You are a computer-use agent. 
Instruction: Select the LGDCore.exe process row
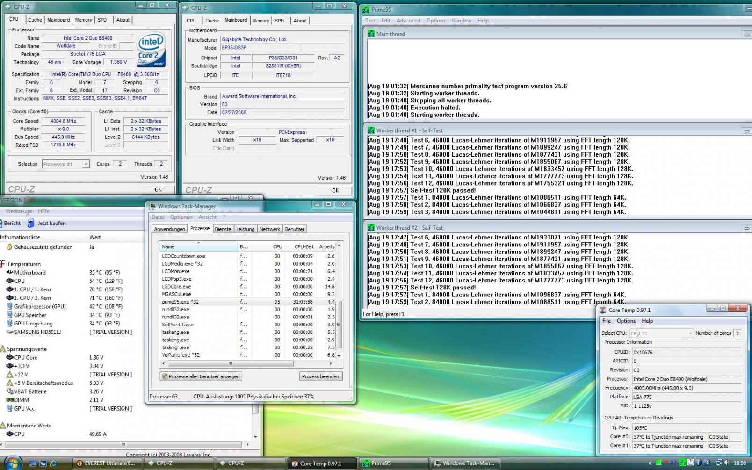(x=248, y=287)
